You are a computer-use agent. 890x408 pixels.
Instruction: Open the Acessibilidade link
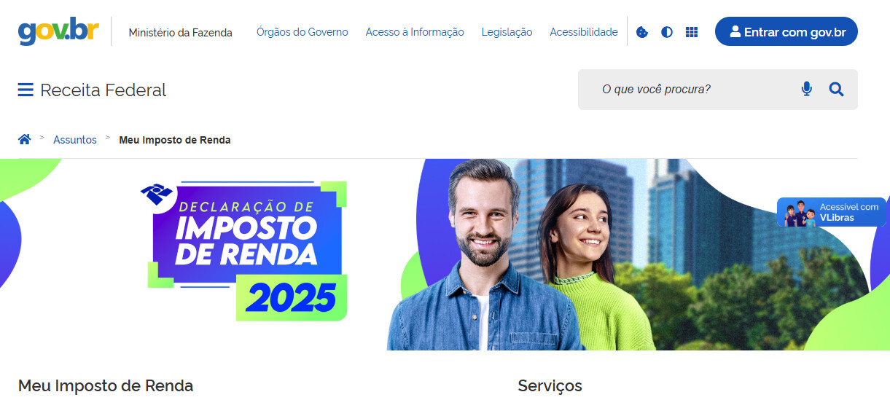tap(584, 32)
